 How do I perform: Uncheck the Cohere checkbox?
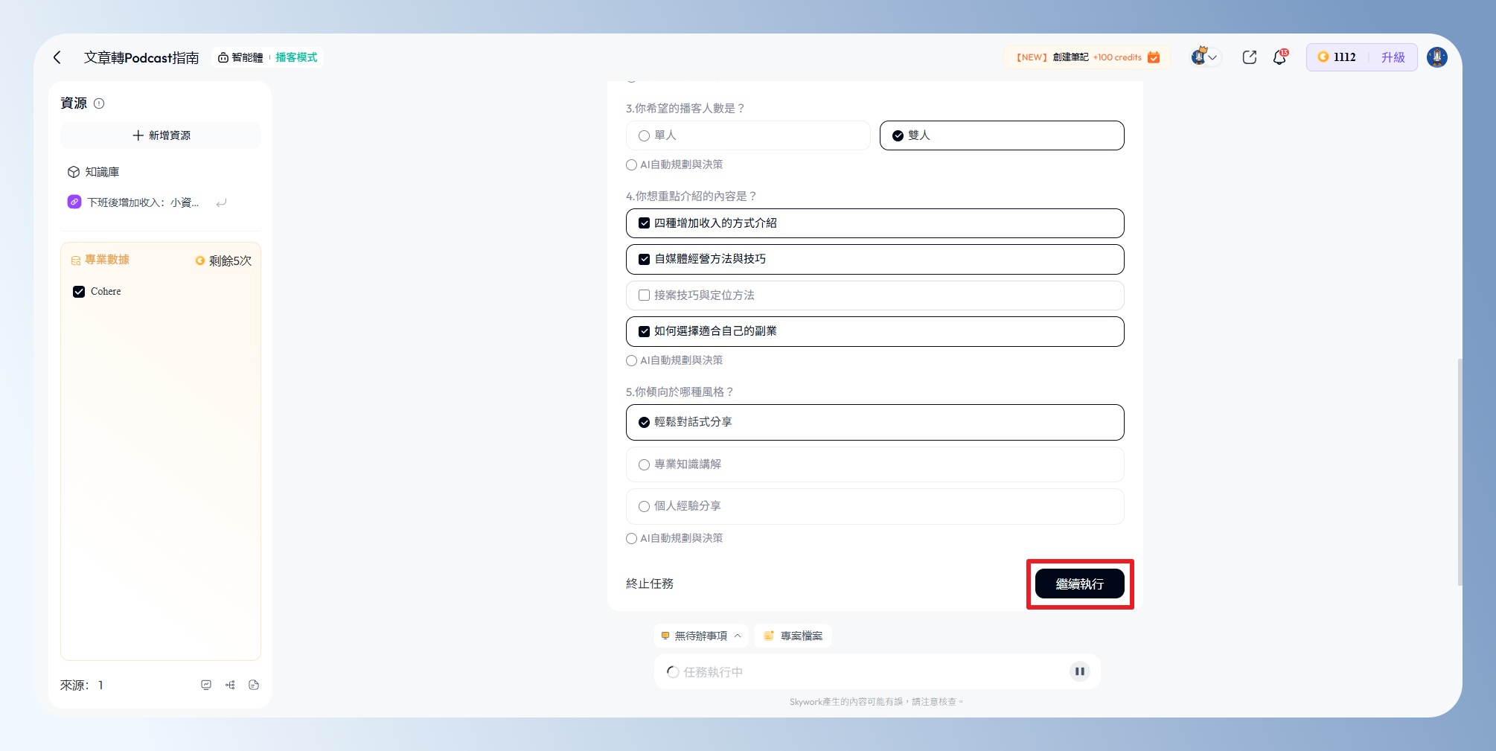(79, 292)
